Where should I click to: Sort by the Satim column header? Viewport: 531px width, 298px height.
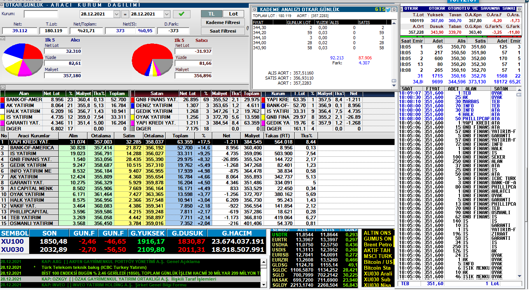pos(129,136)
